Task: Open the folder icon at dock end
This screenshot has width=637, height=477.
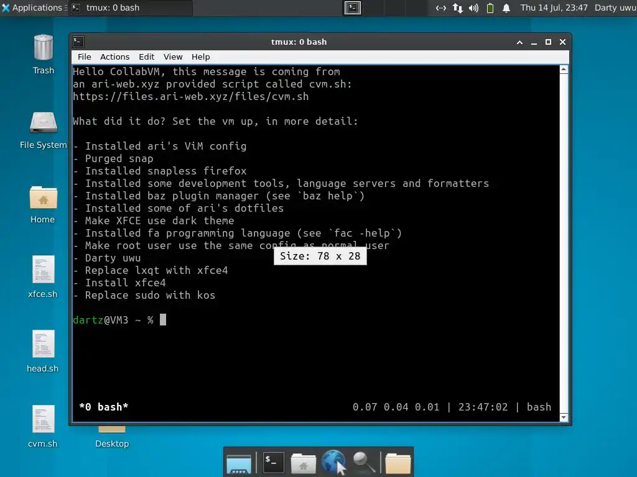Action: (x=398, y=463)
